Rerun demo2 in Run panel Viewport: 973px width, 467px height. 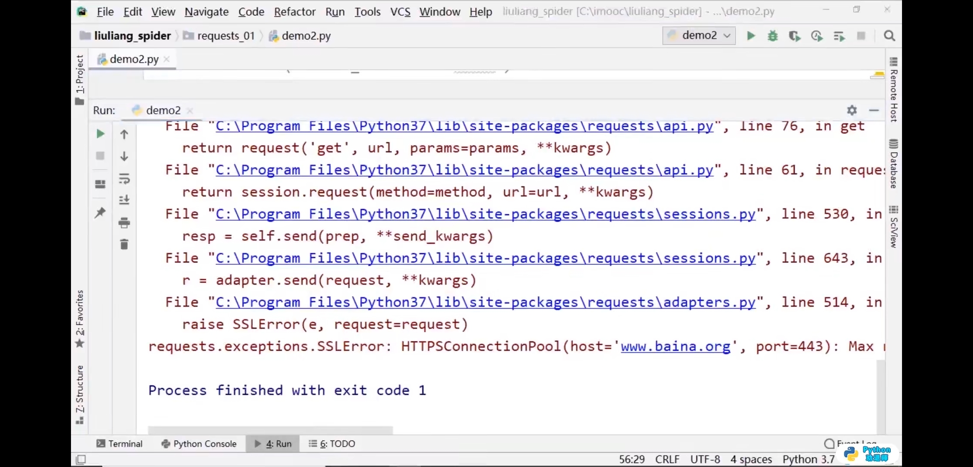(x=100, y=134)
